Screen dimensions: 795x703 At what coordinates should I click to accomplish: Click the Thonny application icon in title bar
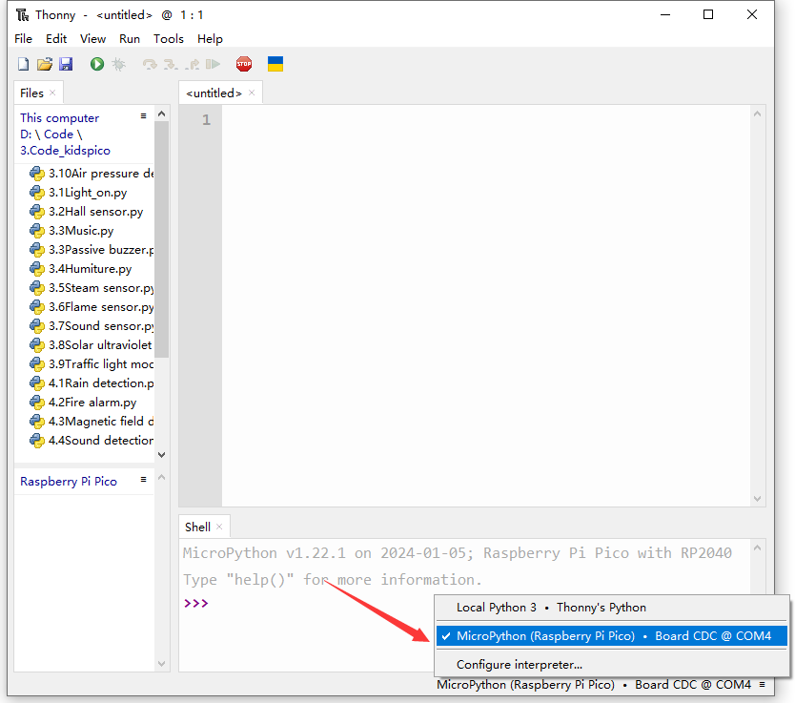(22, 15)
